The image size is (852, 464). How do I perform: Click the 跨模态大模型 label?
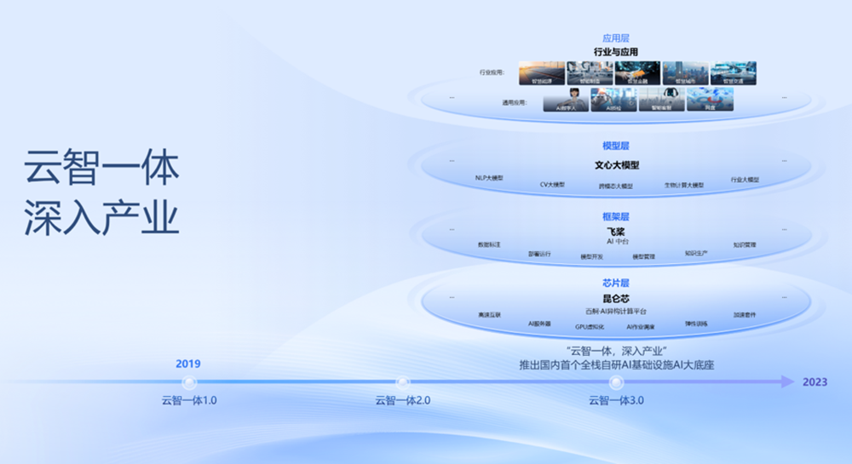616,186
